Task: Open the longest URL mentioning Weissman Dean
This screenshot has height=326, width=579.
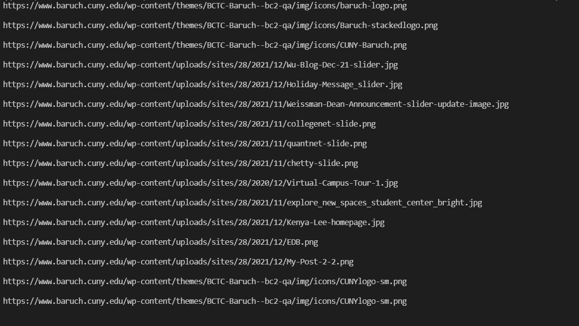Action: [255, 104]
